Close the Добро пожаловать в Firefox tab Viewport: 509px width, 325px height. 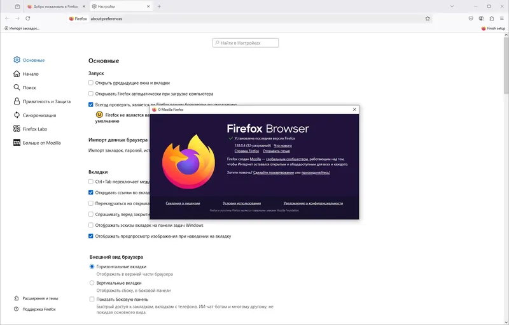pos(84,6)
